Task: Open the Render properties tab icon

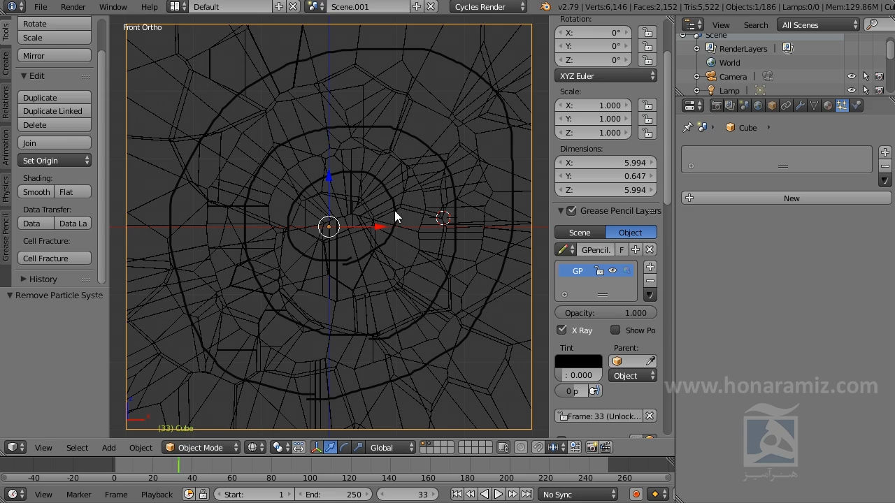Action: click(716, 105)
